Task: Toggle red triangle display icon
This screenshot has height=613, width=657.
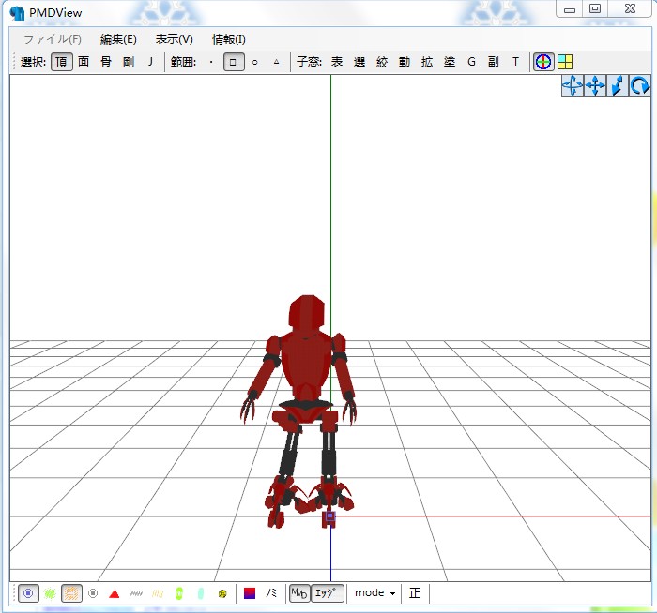Action: click(x=114, y=593)
